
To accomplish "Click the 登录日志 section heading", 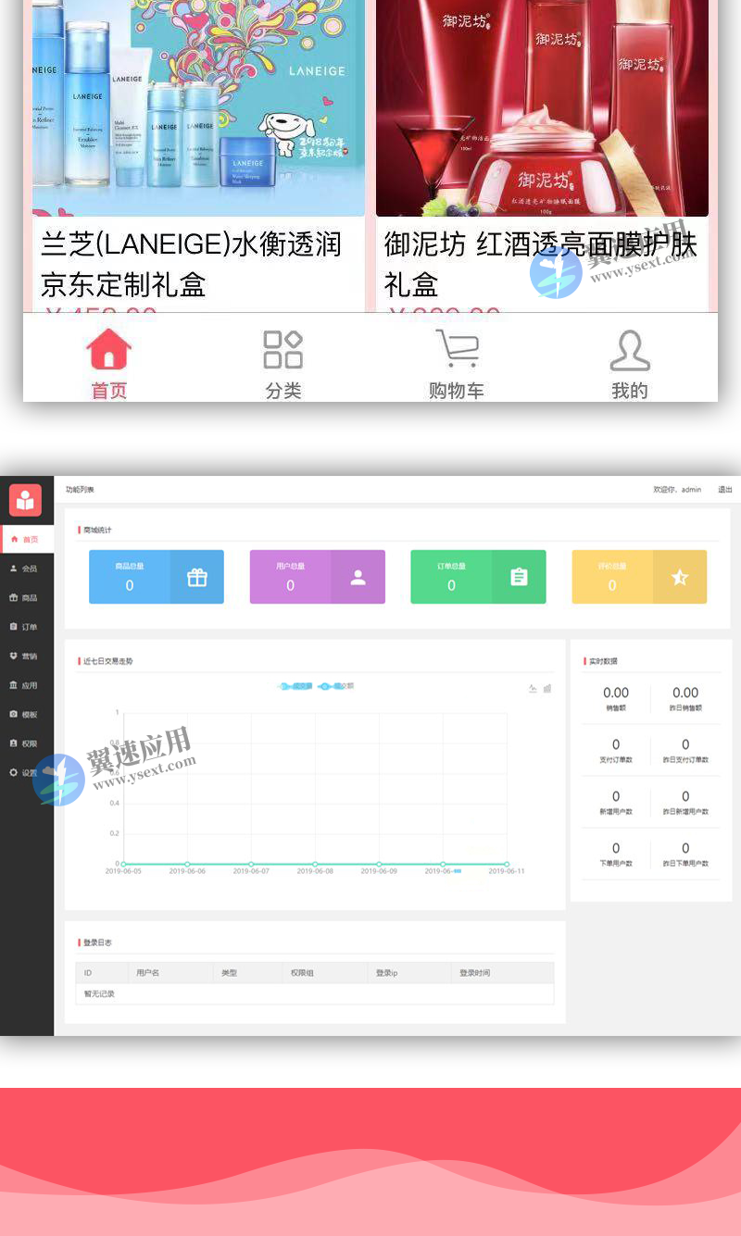I will (97, 943).
